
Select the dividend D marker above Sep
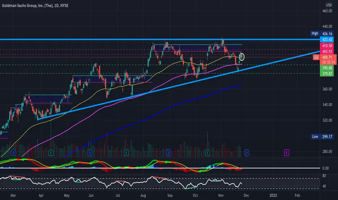tap(169, 153)
